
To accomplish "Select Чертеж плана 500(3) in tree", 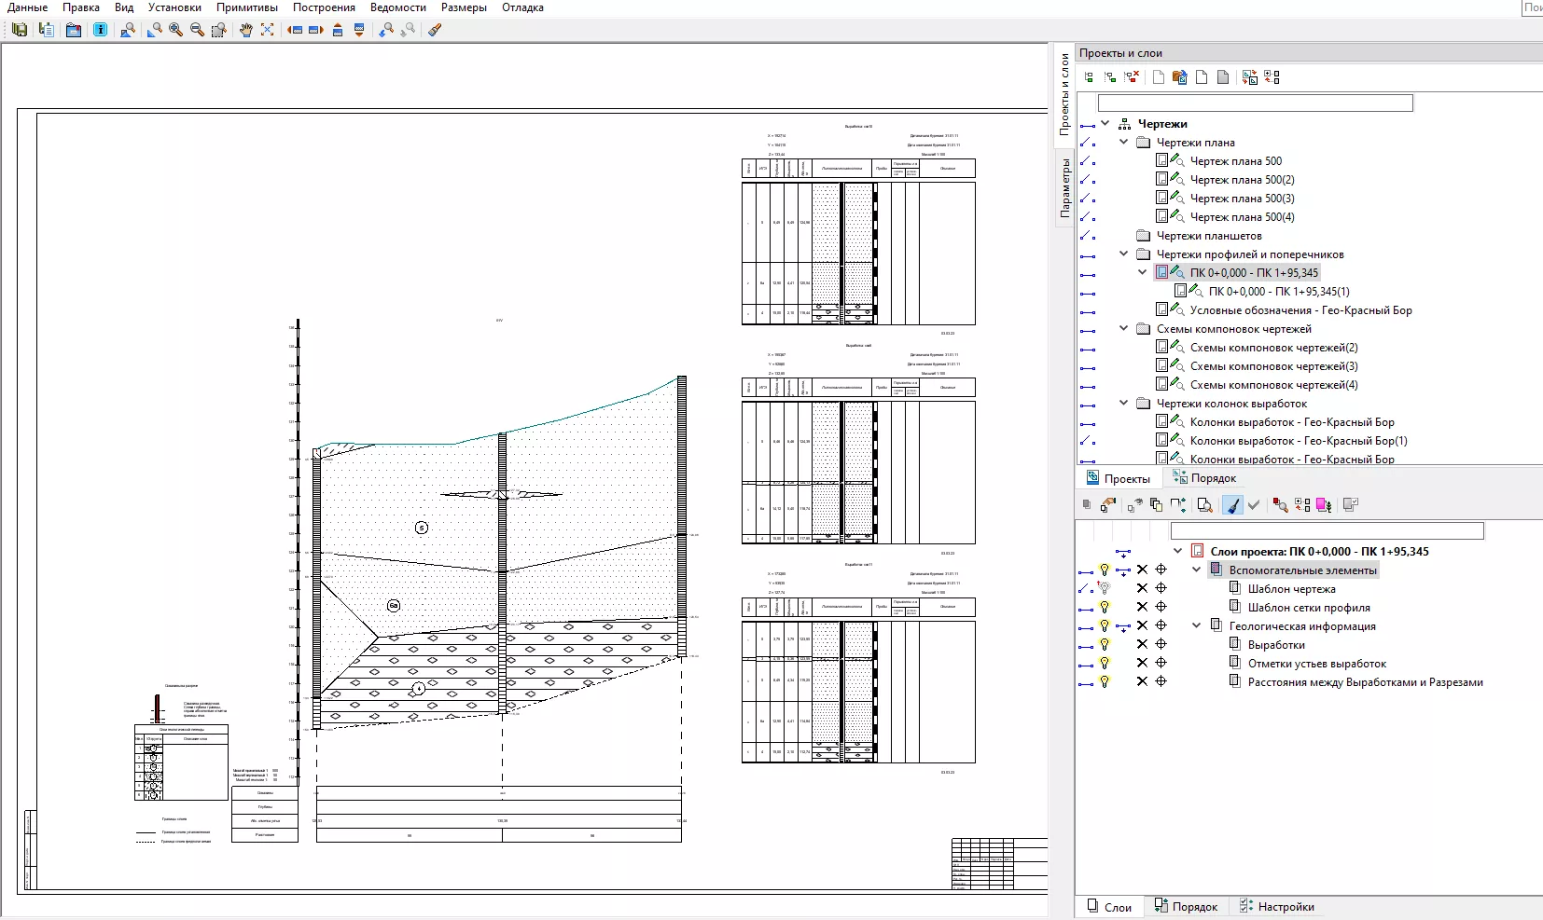I will point(1242,199).
